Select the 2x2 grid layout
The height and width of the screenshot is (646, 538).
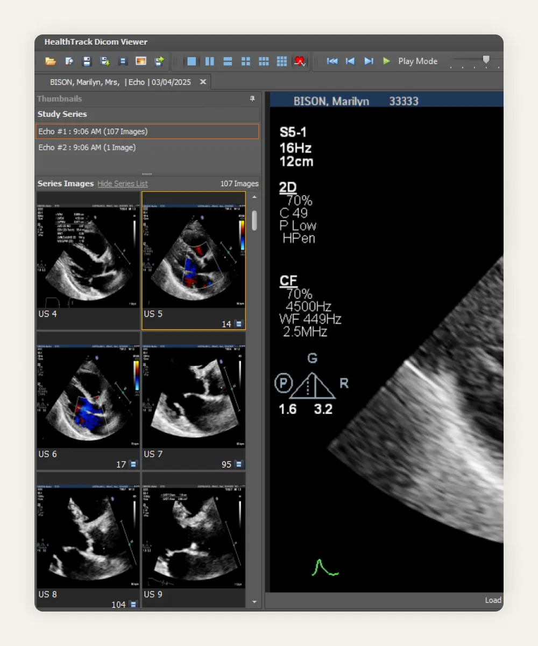pyautogui.click(x=246, y=61)
